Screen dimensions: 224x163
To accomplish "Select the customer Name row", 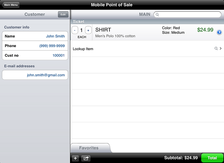I will (35, 36).
